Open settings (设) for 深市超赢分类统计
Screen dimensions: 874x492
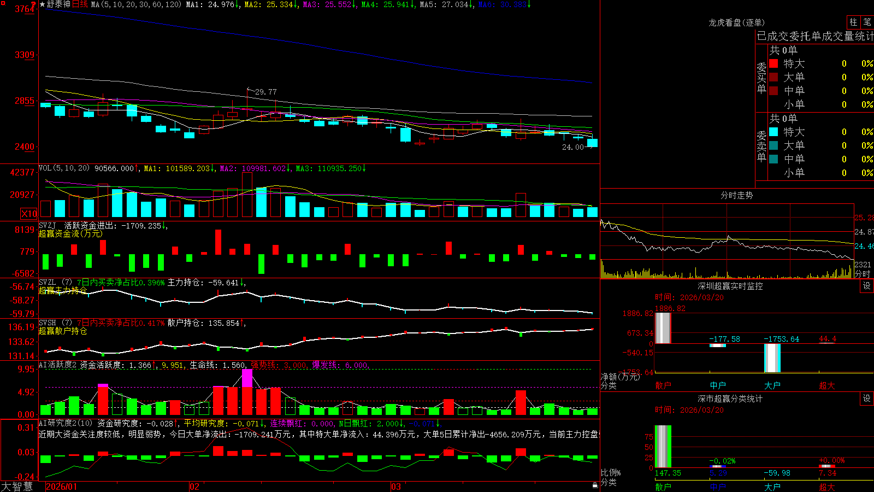tap(867, 399)
